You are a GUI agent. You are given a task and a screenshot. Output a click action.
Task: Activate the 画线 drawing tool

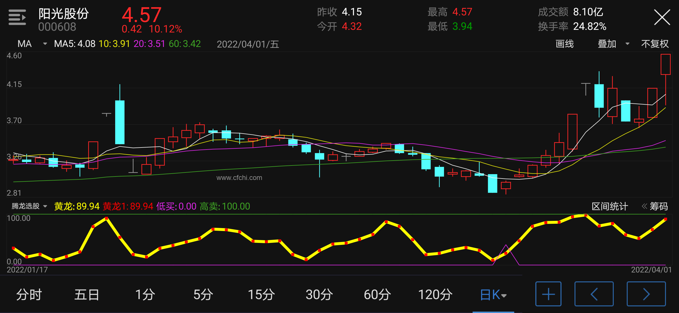coord(564,44)
